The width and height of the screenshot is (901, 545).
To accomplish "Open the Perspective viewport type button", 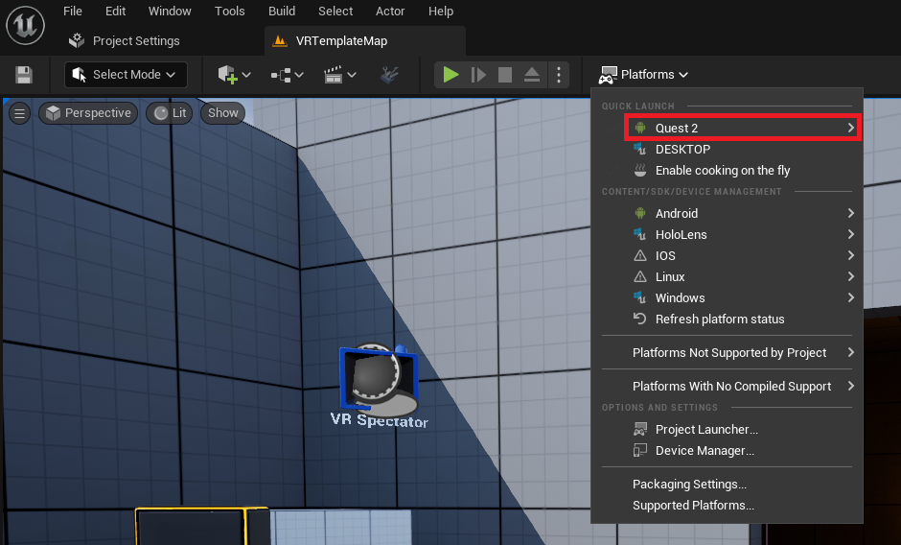I will pyautogui.click(x=88, y=113).
